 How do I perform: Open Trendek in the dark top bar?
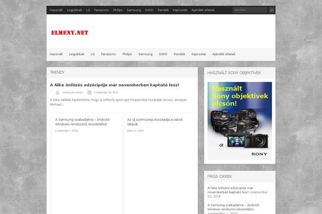(x=163, y=10)
